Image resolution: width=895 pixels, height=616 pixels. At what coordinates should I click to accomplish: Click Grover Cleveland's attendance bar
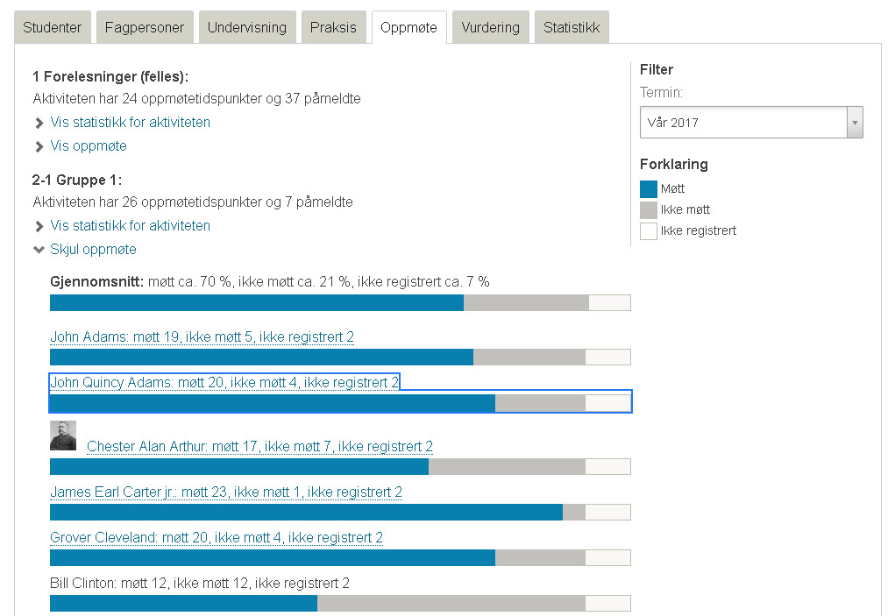pyautogui.click(x=340, y=558)
